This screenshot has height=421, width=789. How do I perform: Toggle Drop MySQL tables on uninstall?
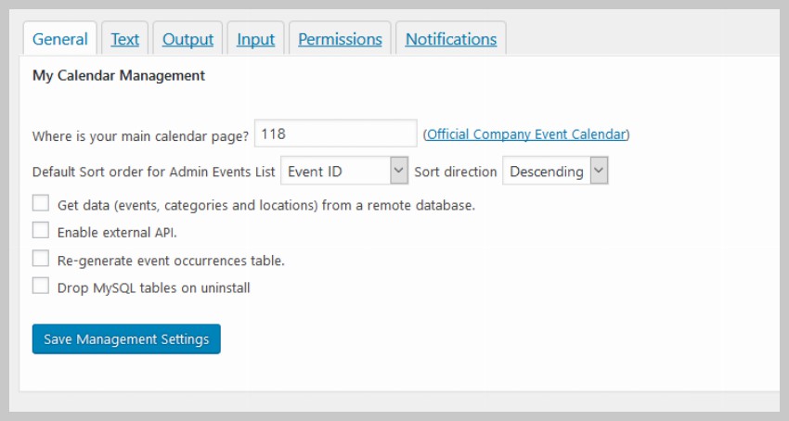coord(41,287)
